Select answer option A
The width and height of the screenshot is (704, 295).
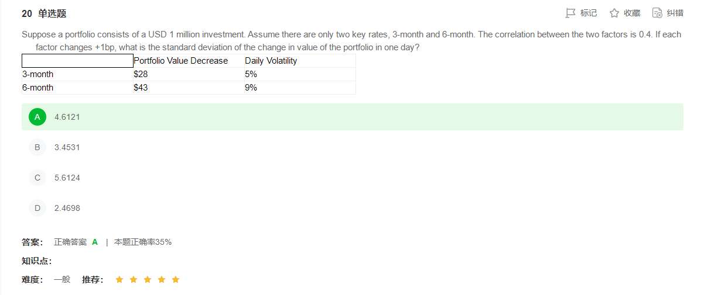tap(37, 117)
